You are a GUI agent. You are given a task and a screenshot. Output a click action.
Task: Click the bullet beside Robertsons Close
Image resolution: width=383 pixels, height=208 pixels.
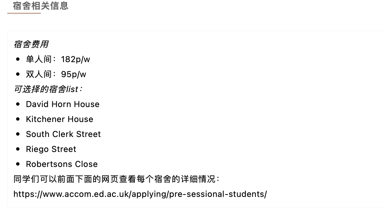[x=18, y=164]
